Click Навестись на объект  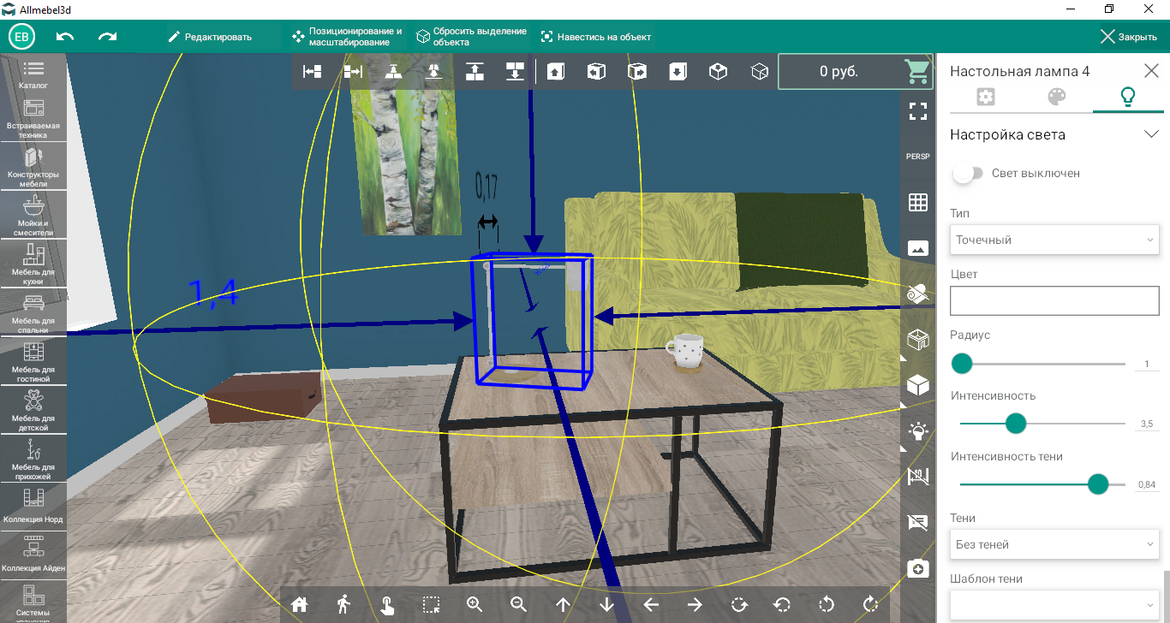(x=595, y=37)
